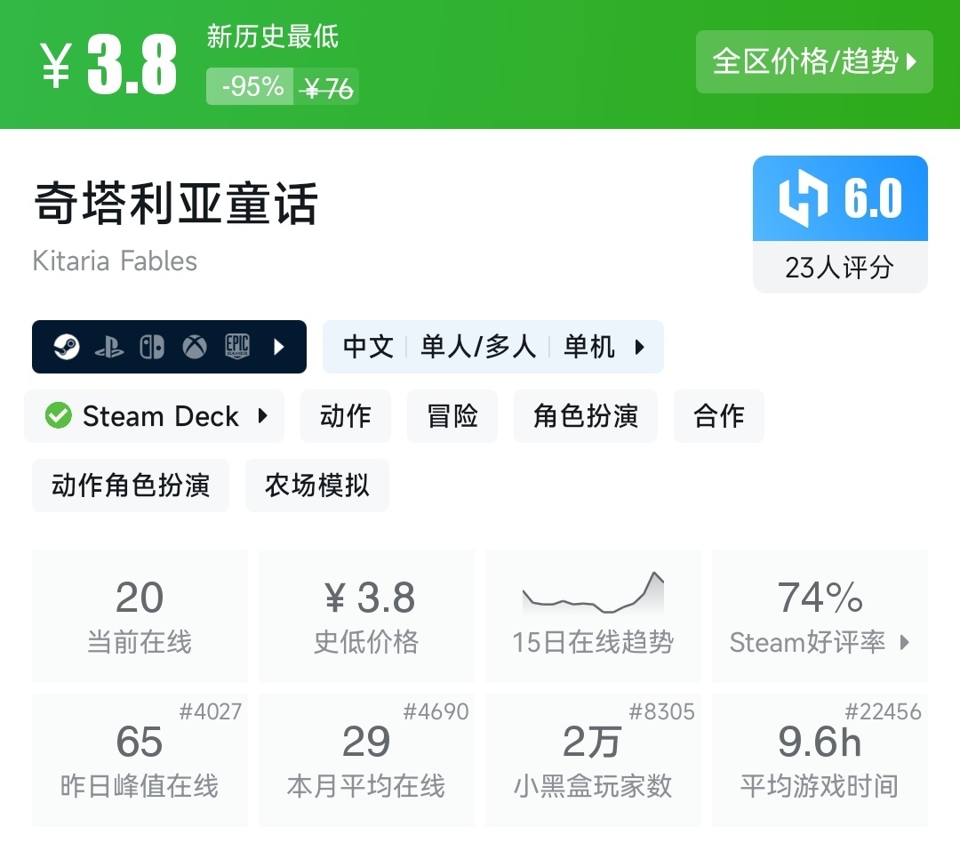Click the Xiaoheihe 6.0 rating logo

pyautogui.click(x=839, y=198)
